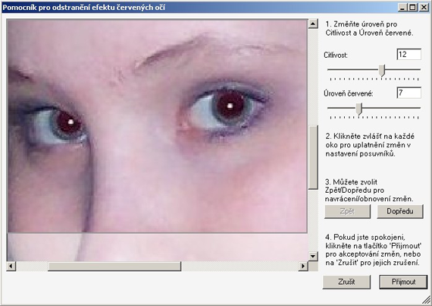Maximize the red-eye wizard window
Image resolution: width=432 pixels, height=306 pixels.
[413, 7]
